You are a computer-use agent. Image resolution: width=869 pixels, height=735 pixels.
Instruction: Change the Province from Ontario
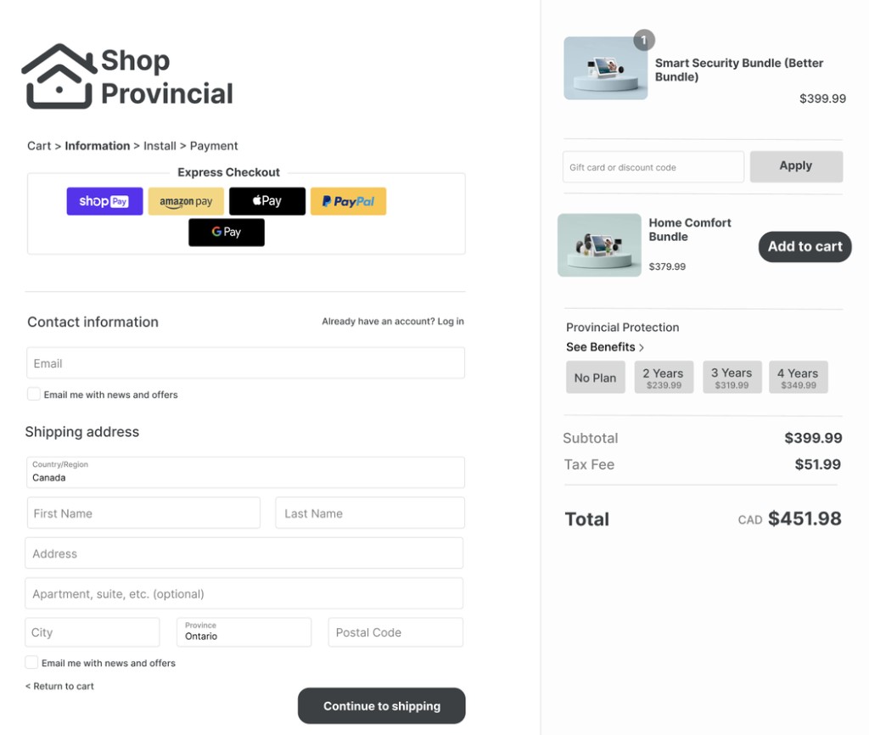point(244,632)
